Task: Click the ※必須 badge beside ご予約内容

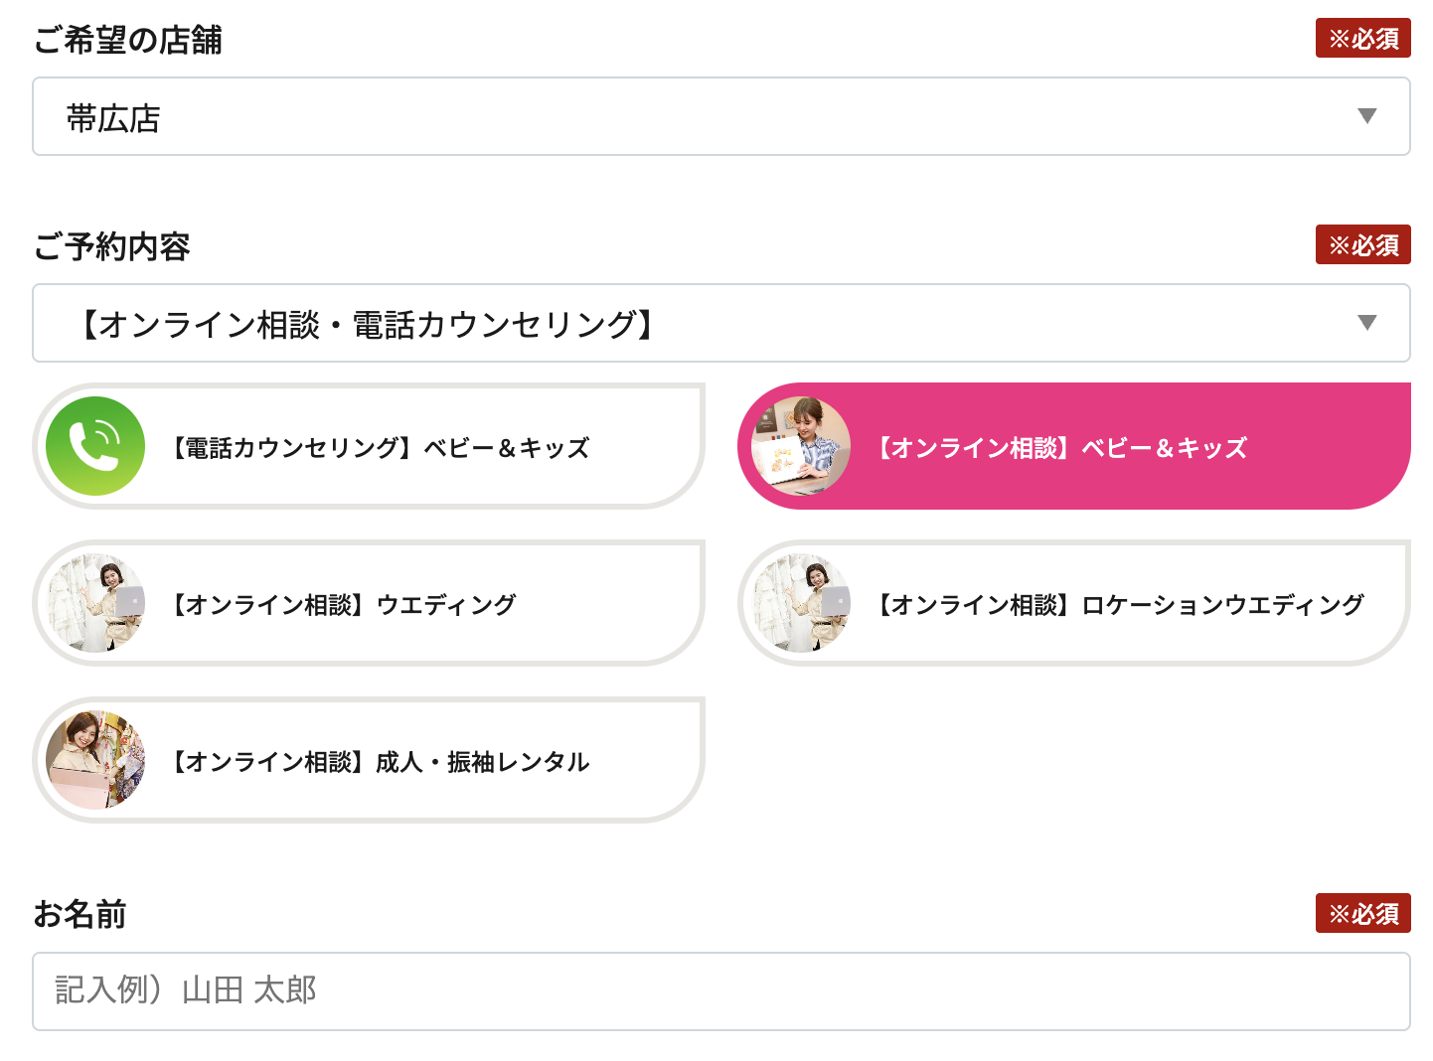Action: pyautogui.click(x=1362, y=245)
